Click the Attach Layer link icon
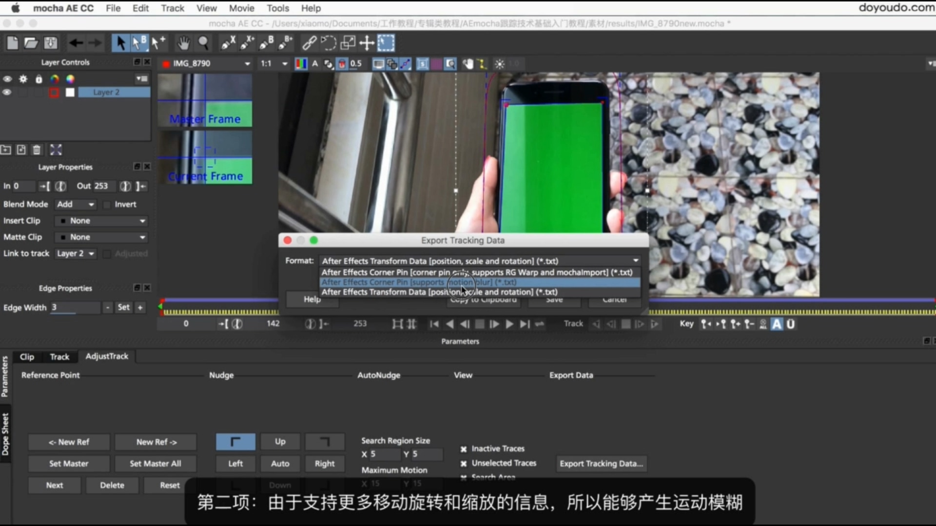The image size is (936, 526). tap(309, 43)
